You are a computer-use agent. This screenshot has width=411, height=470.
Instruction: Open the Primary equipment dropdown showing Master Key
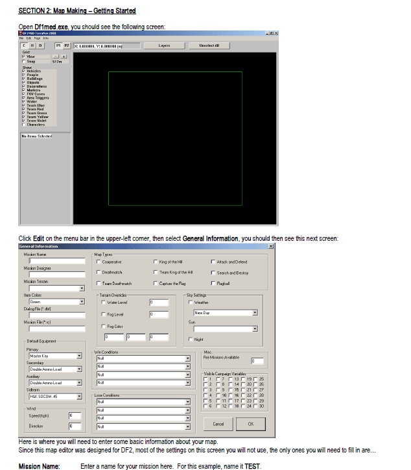click(79, 356)
